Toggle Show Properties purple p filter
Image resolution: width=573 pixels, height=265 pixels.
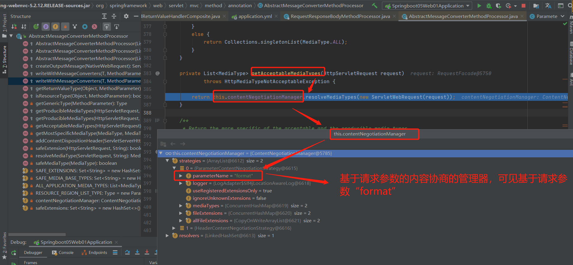pyautogui.click(x=46, y=27)
